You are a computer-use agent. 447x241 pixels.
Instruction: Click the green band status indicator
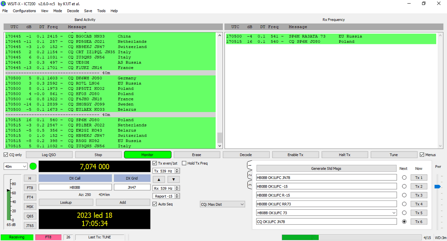[x=33, y=166]
